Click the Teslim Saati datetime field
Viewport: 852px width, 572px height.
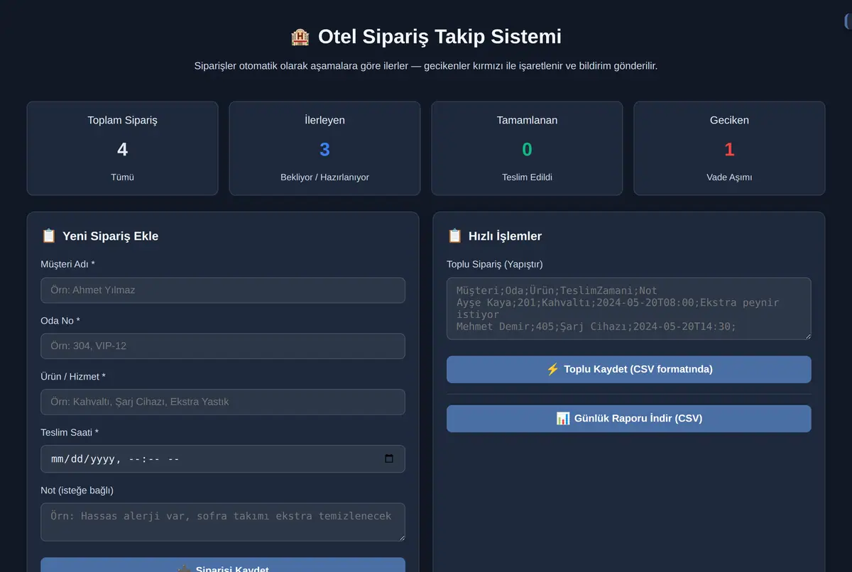[223, 458]
